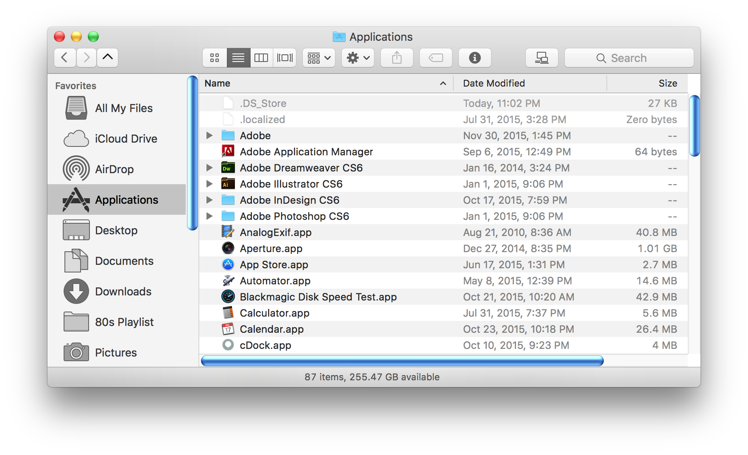Select the Adobe Photoshop CS6 row name
This screenshot has height=455, width=748.
[x=294, y=216]
